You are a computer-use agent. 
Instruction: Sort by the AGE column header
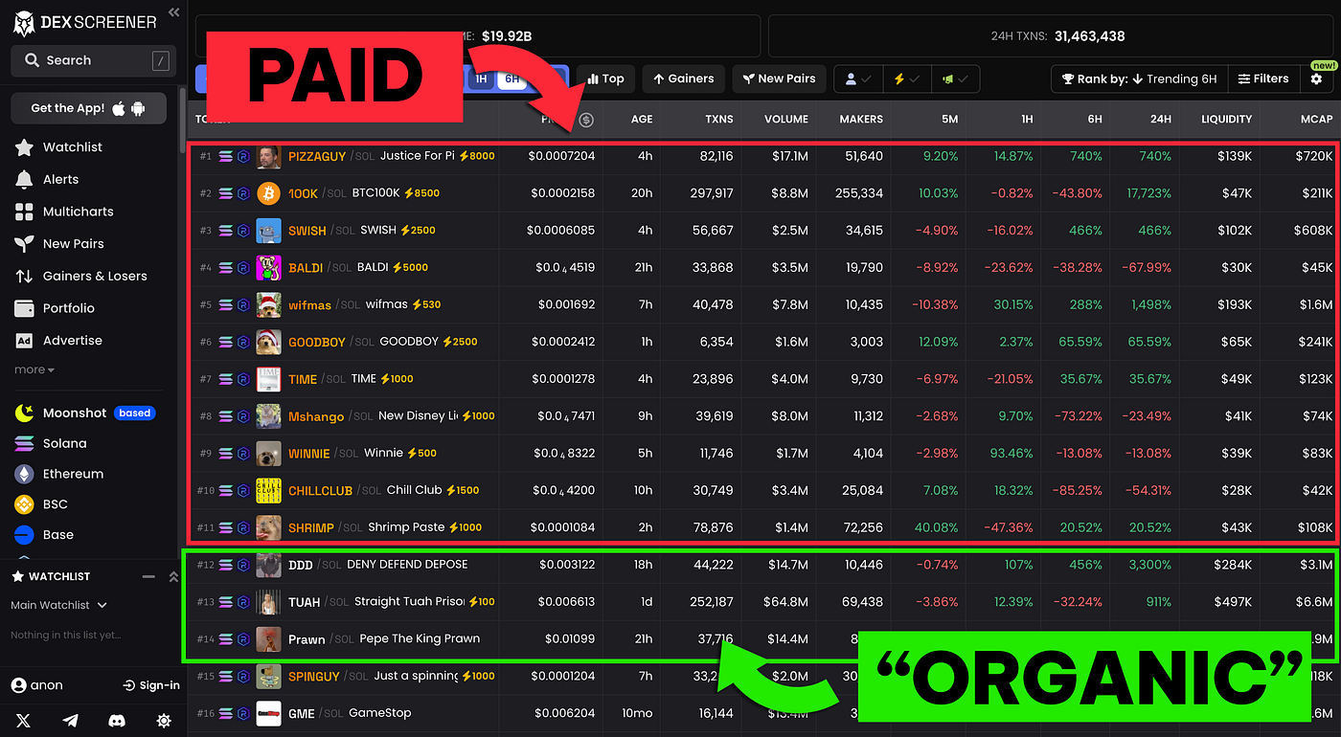[x=642, y=120]
